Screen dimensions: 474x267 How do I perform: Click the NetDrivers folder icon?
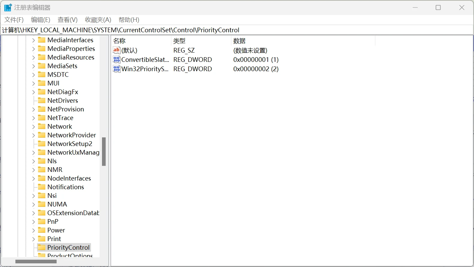pyautogui.click(x=42, y=100)
